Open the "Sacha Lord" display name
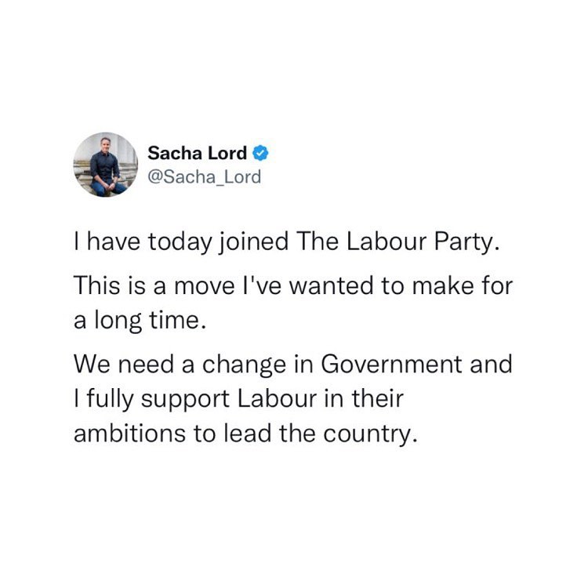 click(x=197, y=151)
